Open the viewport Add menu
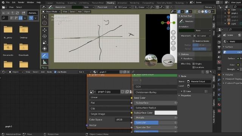The width and height of the screenshot is (242, 136). pyautogui.click(x=80, y=12)
